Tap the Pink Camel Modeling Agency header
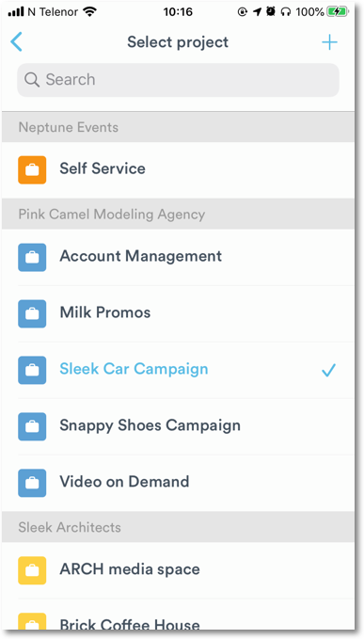This screenshot has width=364, height=639. (178, 214)
